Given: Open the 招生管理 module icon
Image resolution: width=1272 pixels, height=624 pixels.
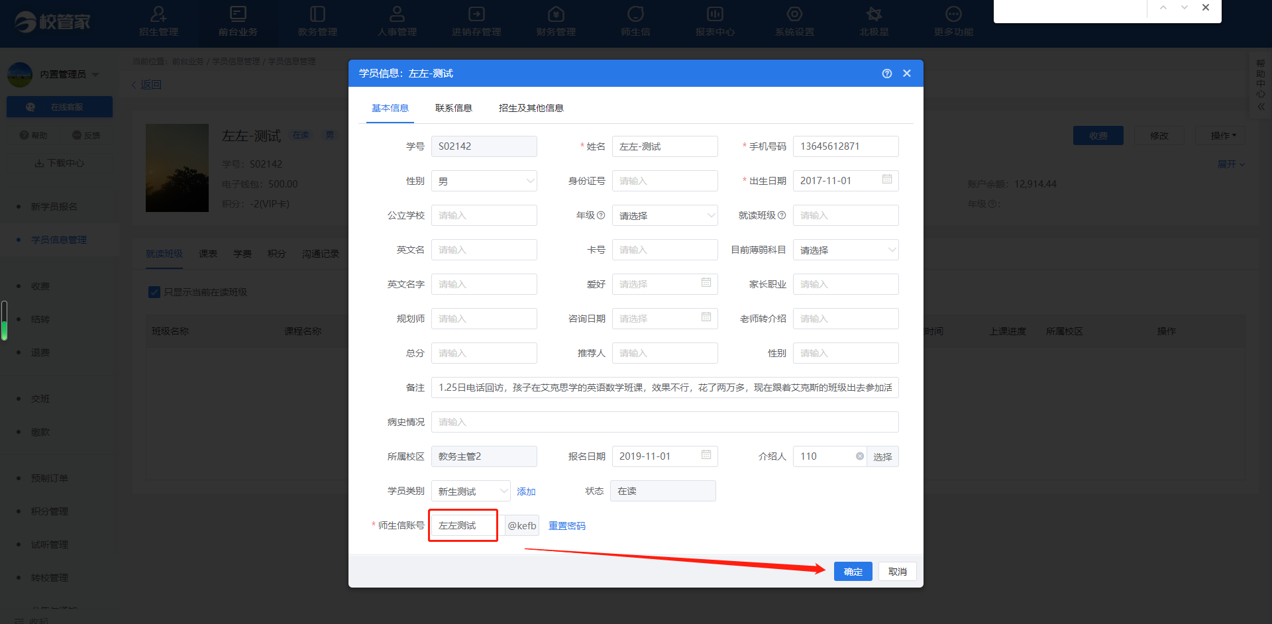Looking at the screenshot, I should point(158,14).
